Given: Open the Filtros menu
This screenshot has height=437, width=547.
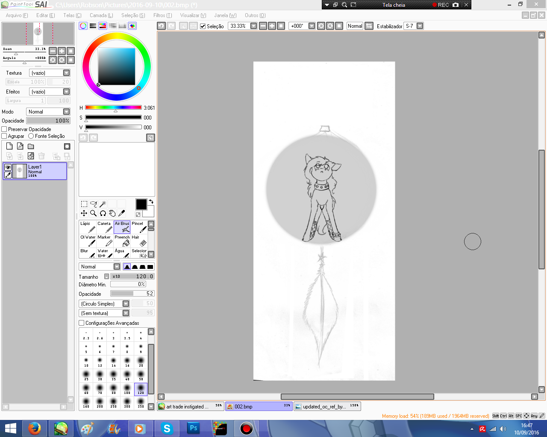Looking at the screenshot, I should (163, 15).
